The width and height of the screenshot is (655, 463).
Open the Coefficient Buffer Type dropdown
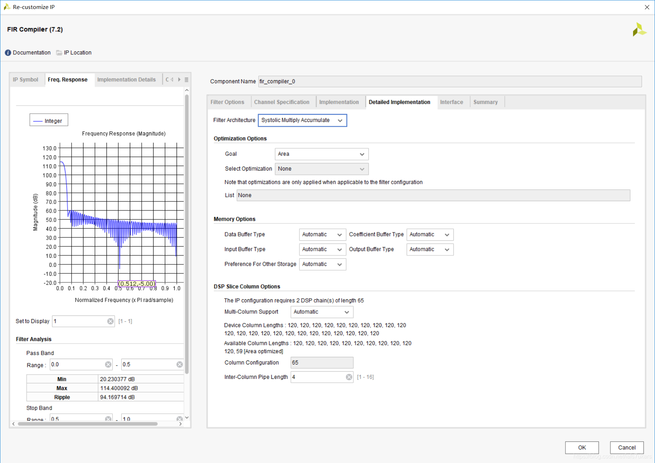(430, 235)
